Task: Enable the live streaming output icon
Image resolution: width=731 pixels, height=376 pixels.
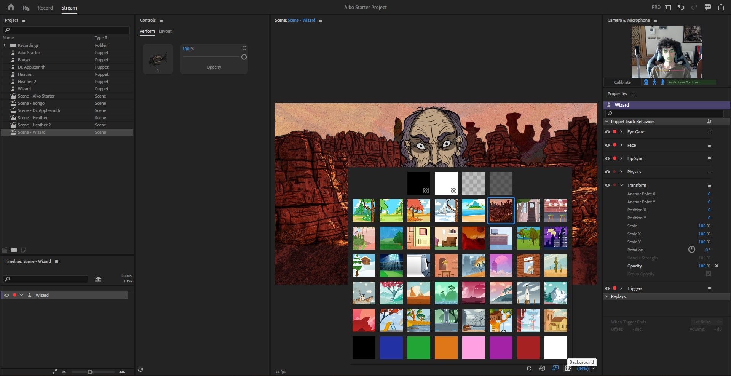Action: [555, 368]
